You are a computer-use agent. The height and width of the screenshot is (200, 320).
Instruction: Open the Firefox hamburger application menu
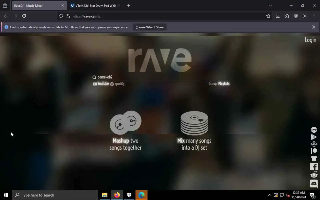314,16
